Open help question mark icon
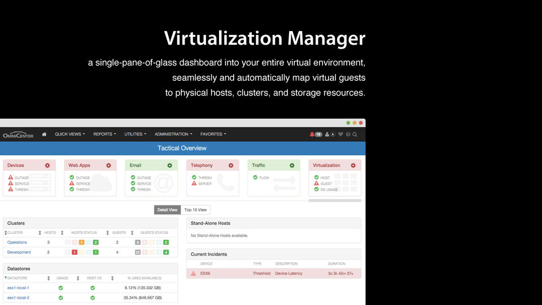Screen dimensions: 542x305 tap(348, 134)
